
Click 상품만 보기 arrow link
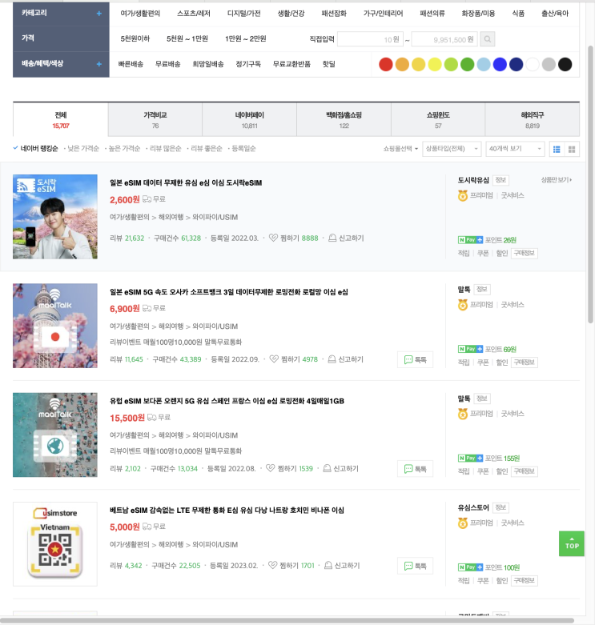pyautogui.click(x=556, y=180)
